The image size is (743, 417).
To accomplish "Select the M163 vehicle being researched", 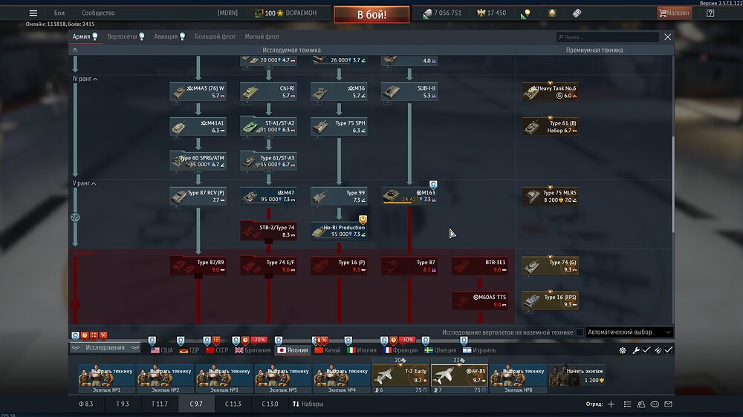I will [x=409, y=196].
